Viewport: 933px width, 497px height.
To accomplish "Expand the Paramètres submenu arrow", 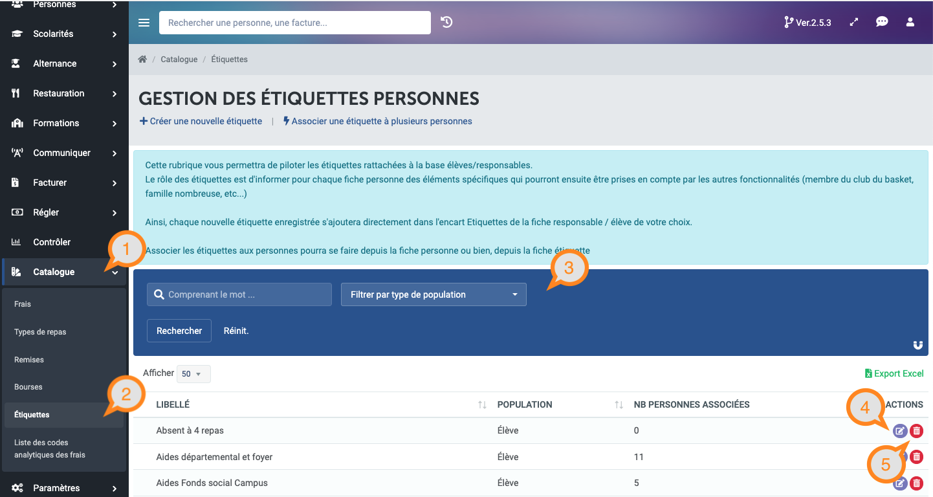I will click(x=115, y=489).
